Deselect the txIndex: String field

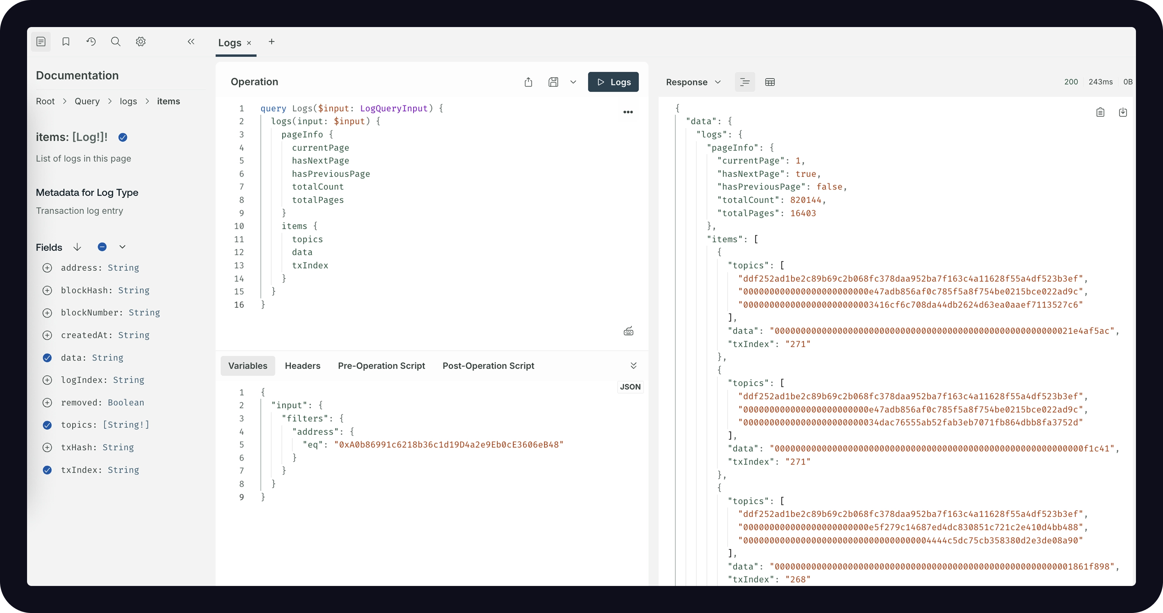(x=47, y=470)
